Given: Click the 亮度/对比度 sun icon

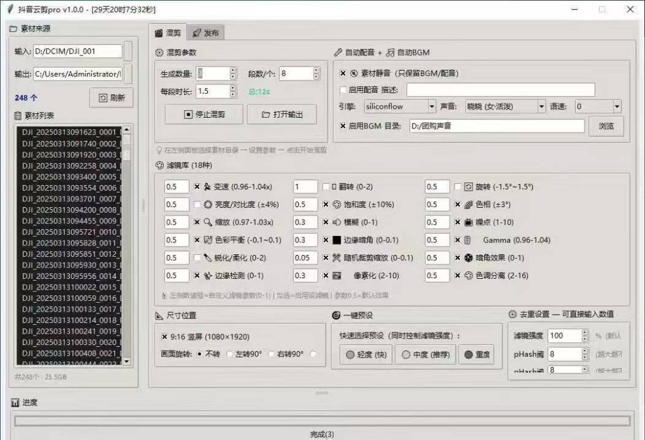Looking at the screenshot, I should 208,205.
